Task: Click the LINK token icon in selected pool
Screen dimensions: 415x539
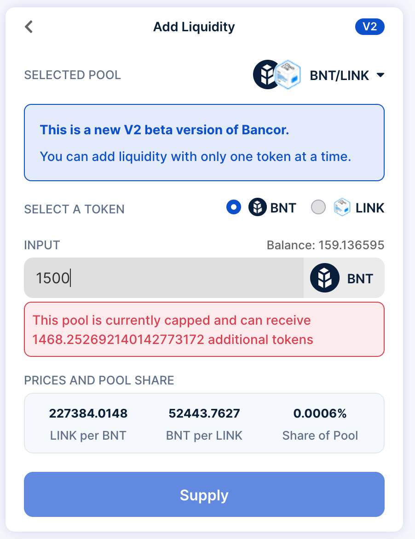Action: point(288,75)
